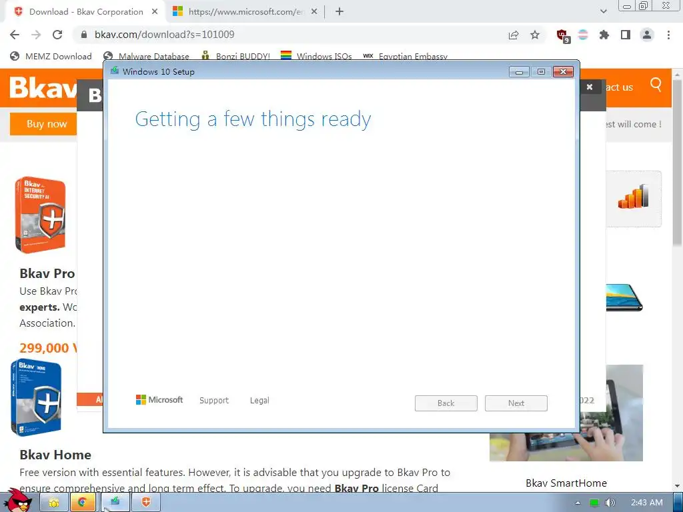Image resolution: width=683 pixels, height=512 pixels.
Task: Click the webpage scroll down arrow
Action: click(x=678, y=485)
